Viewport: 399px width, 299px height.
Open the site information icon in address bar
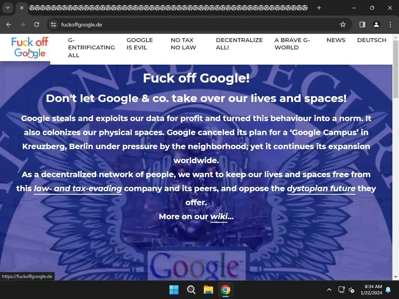pyautogui.click(x=53, y=25)
